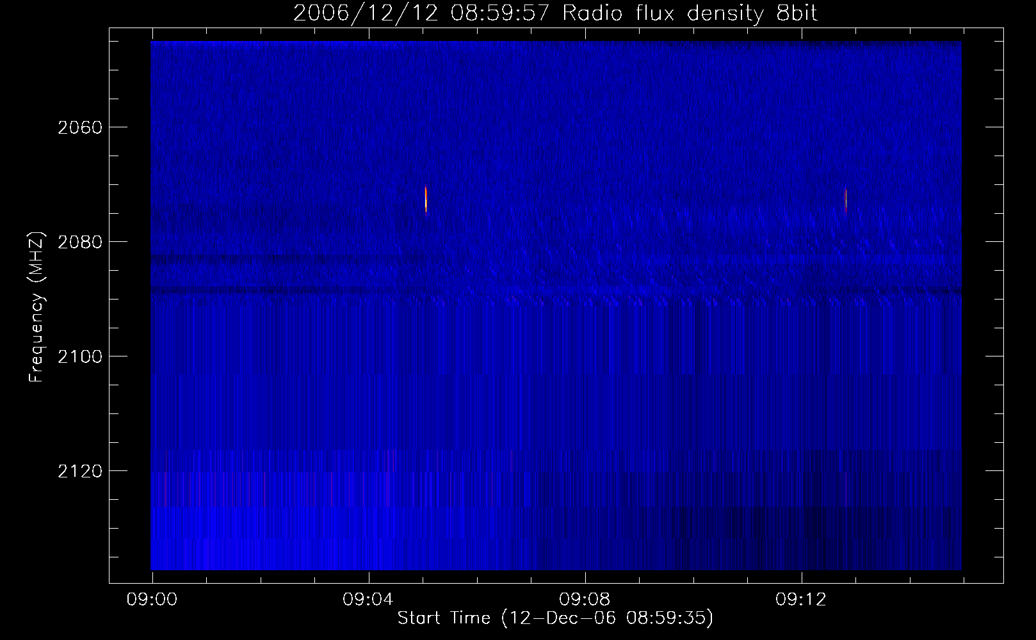Click the 09:08 time tick label

(585, 600)
